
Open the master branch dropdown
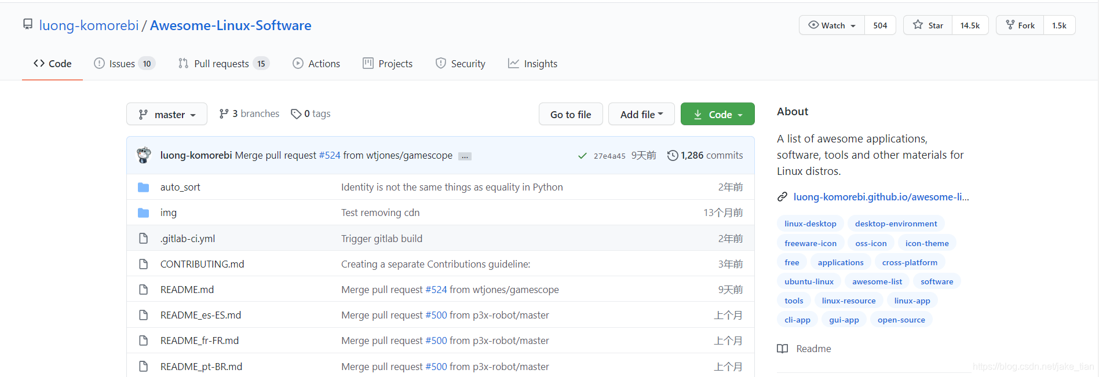(x=167, y=115)
